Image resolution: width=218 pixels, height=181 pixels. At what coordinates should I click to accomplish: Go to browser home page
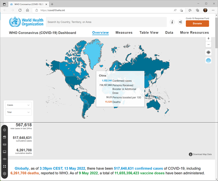[28, 10]
